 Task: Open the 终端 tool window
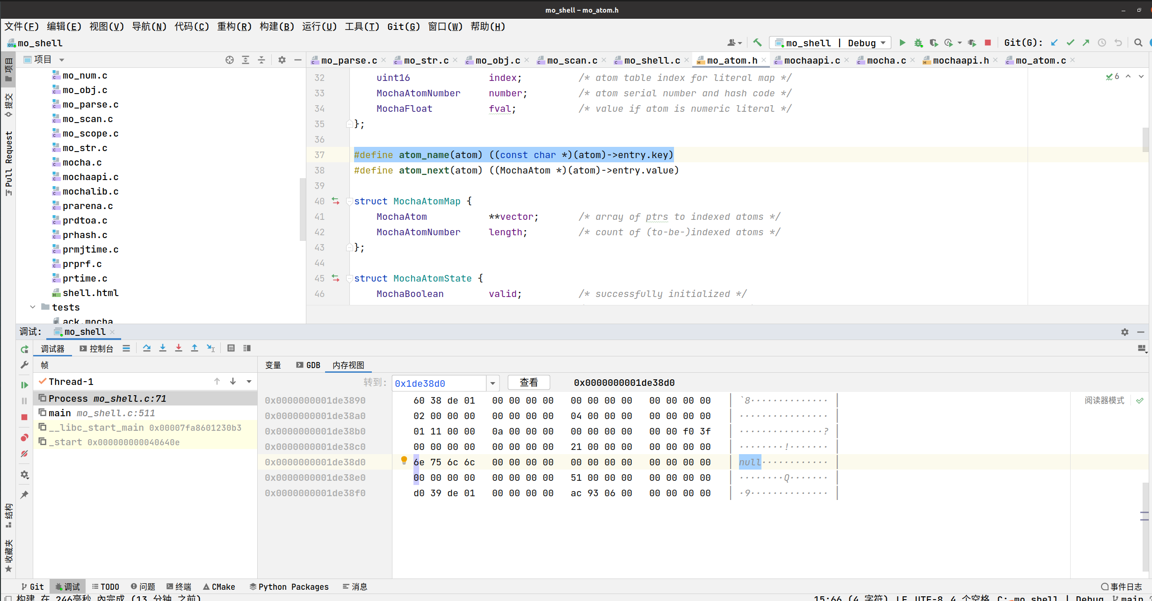(179, 587)
